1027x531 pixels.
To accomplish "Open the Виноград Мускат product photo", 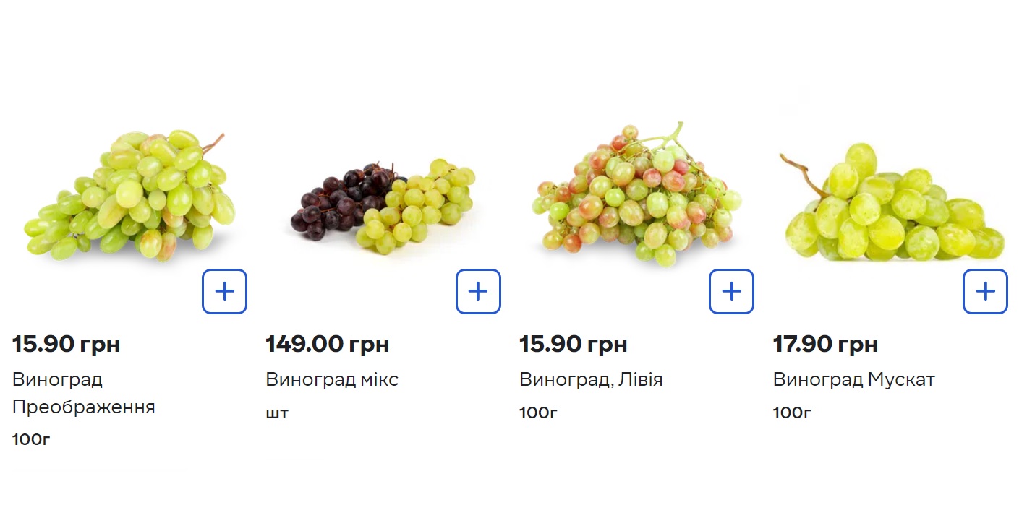I will [893, 206].
